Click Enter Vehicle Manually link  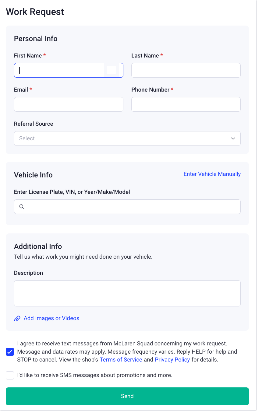tap(212, 174)
